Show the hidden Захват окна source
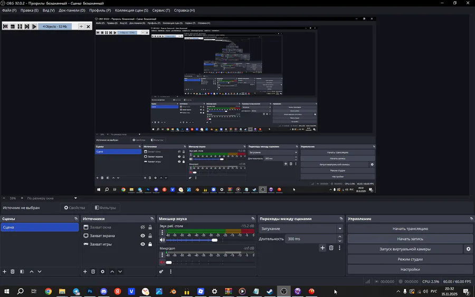Screen dimensions: 475x297 pos(142,227)
